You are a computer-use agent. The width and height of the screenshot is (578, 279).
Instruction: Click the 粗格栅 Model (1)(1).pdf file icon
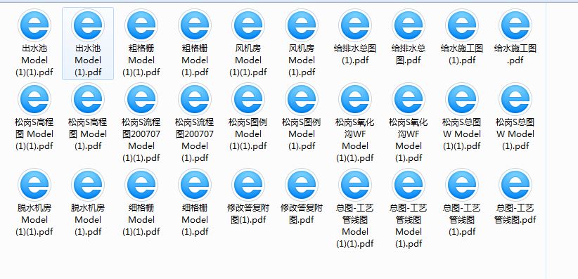click(141, 25)
